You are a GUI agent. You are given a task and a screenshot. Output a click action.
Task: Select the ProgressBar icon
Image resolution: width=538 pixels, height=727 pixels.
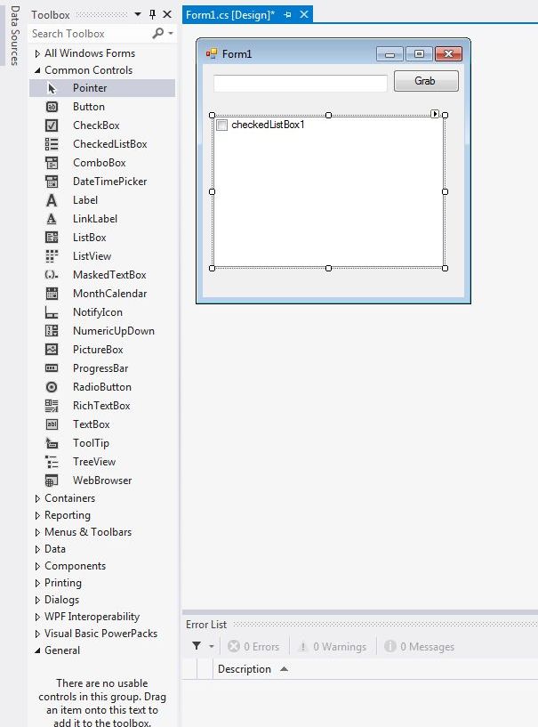click(52, 368)
